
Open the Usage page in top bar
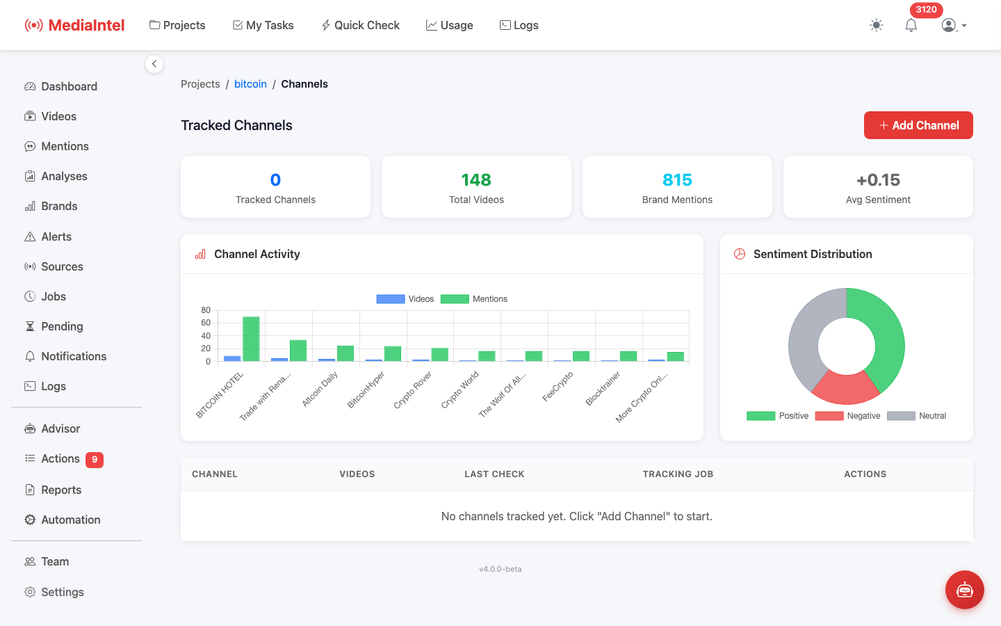[x=449, y=25]
